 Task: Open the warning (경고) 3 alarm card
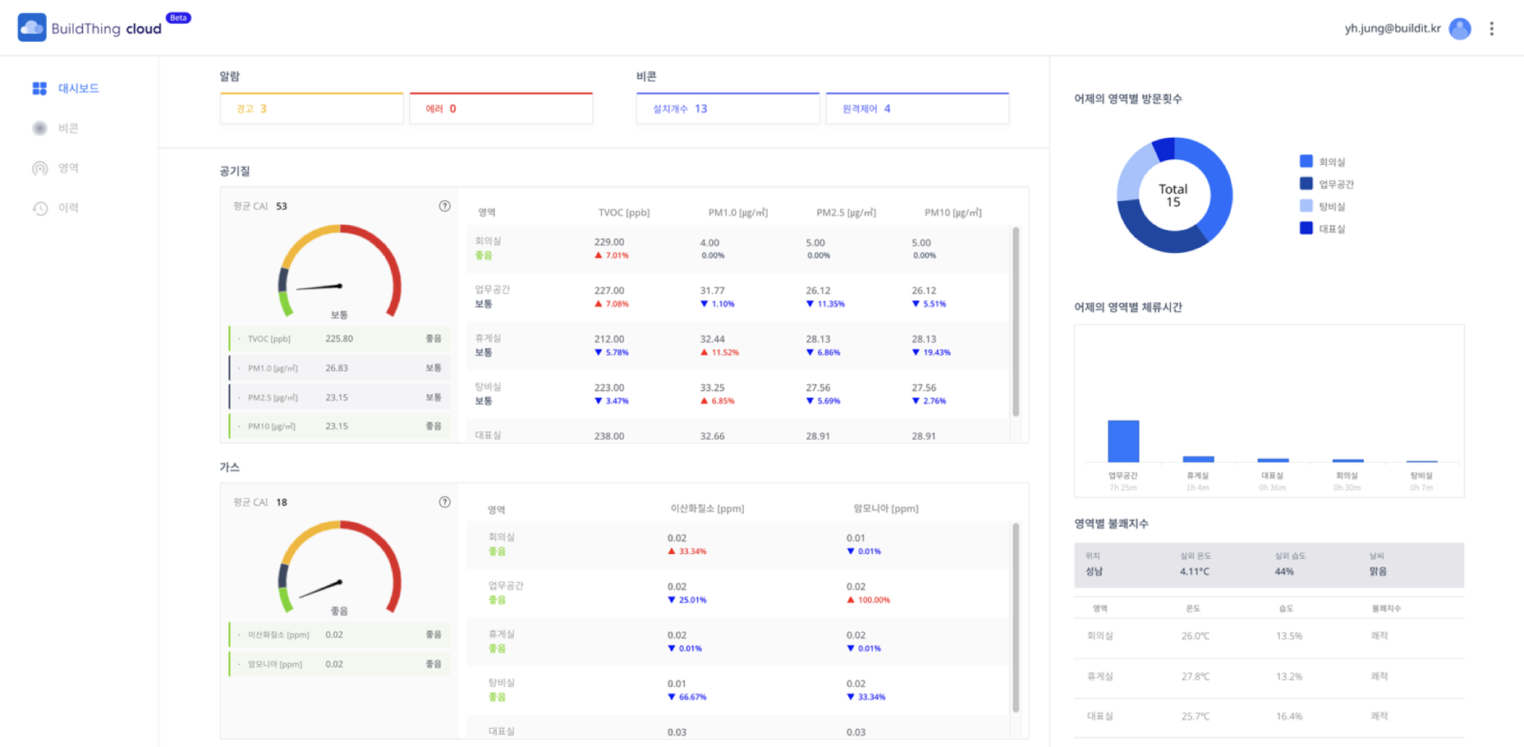pos(311,108)
